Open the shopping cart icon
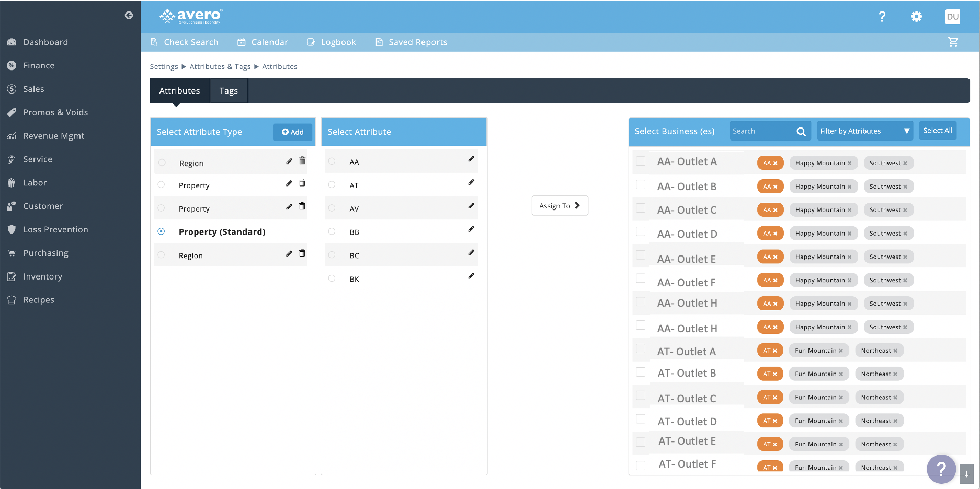The width and height of the screenshot is (980, 489). pos(953,42)
